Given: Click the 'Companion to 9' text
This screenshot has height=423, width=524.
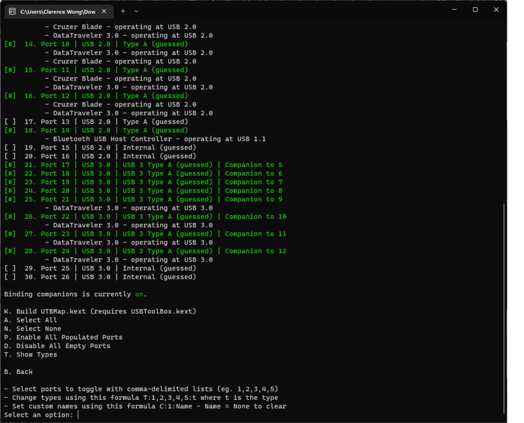Looking at the screenshot, I should [x=254, y=199].
